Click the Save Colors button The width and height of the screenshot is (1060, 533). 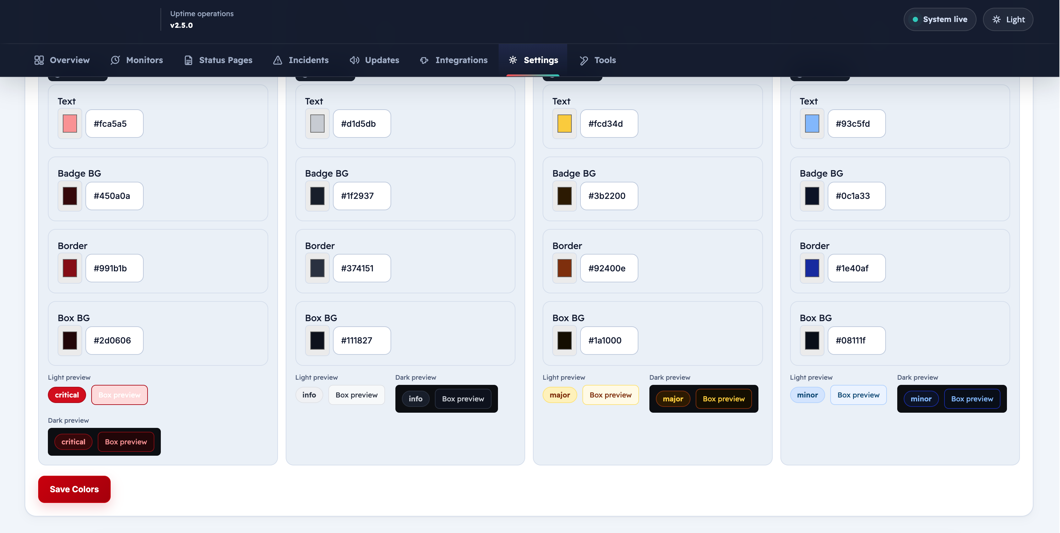[74, 489]
